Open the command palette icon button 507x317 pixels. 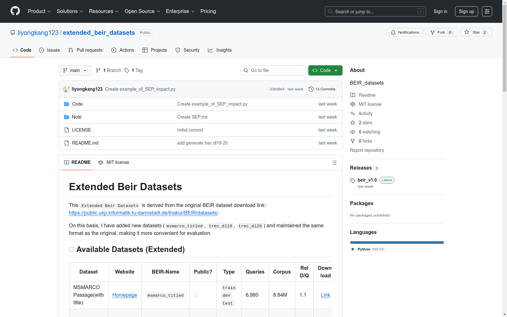487,11
